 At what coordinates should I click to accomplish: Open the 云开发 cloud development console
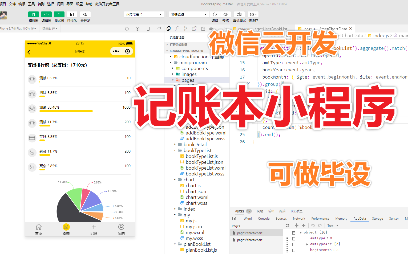[85, 14]
